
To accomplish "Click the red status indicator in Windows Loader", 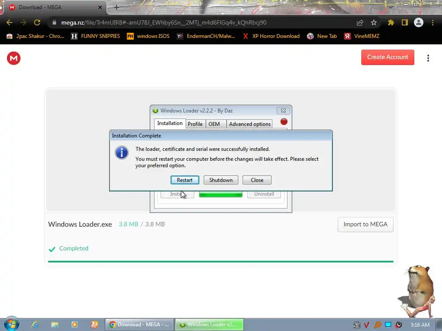I will tap(284, 122).
